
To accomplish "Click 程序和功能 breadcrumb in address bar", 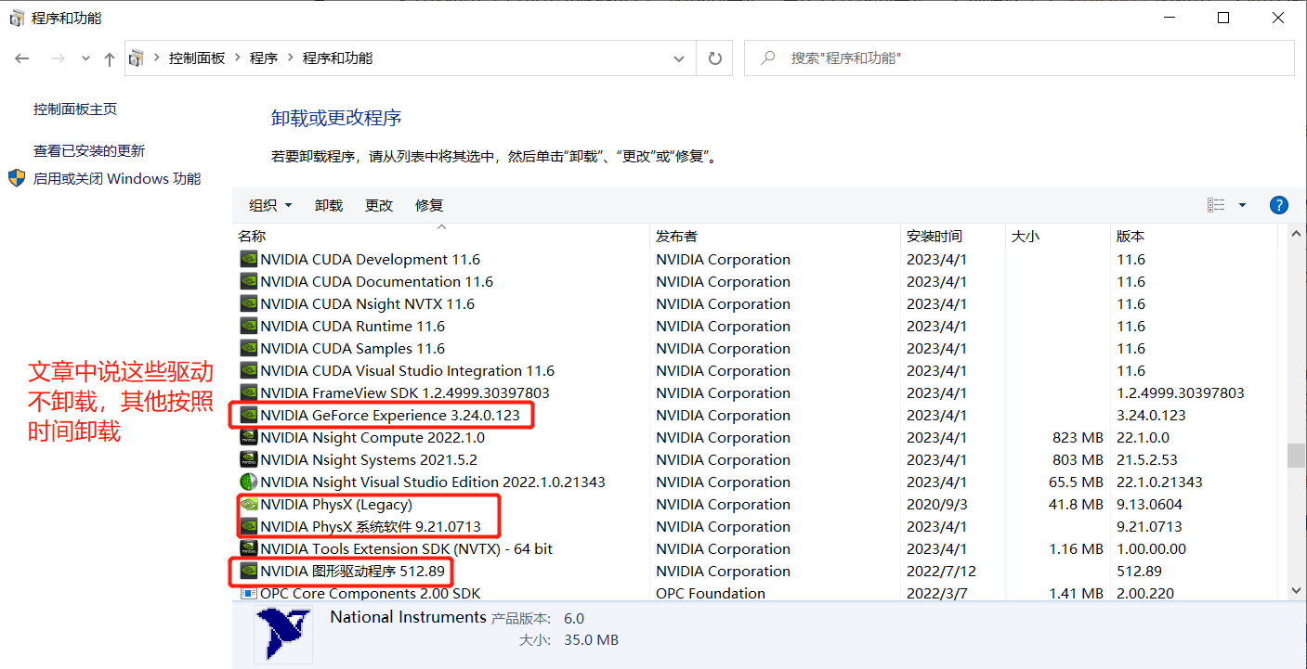I will [x=337, y=58].
